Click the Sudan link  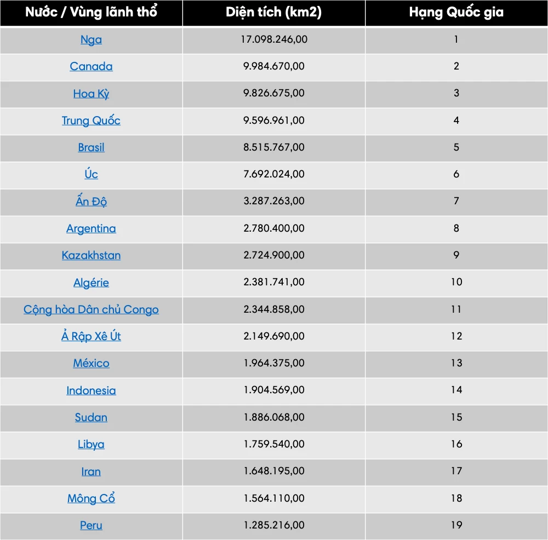pyautogui.click(x=91, y=417)
